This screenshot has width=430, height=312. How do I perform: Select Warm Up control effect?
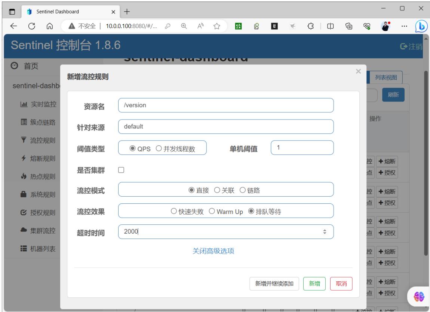coord(212,211)
